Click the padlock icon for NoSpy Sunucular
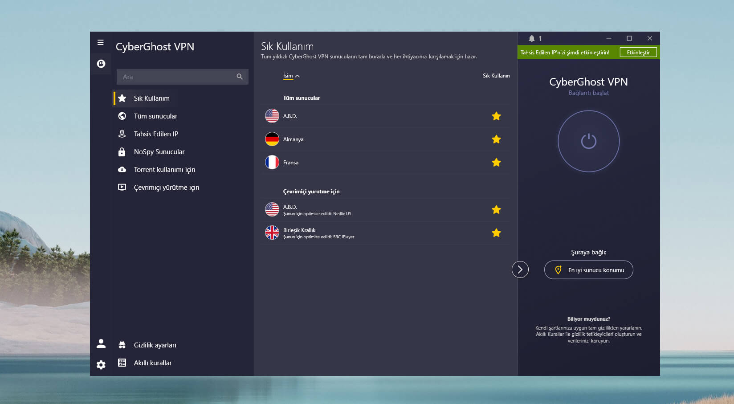Viewport: 734px width, 404px height. pyautogui.click(x=122, y=152)
